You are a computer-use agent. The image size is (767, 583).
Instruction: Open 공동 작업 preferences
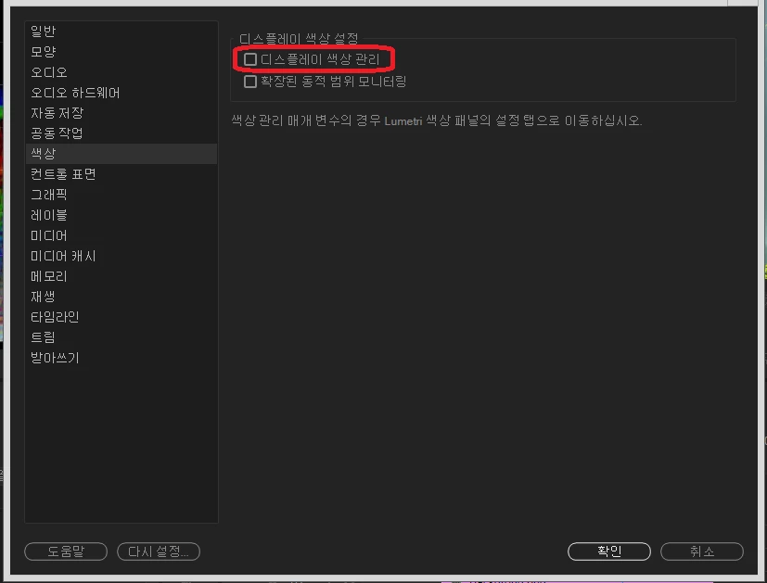click(x=121, y=133)
